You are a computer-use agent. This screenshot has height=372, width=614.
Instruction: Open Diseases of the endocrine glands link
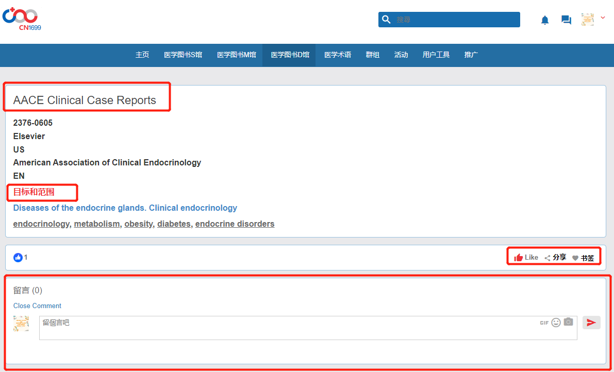125,208
